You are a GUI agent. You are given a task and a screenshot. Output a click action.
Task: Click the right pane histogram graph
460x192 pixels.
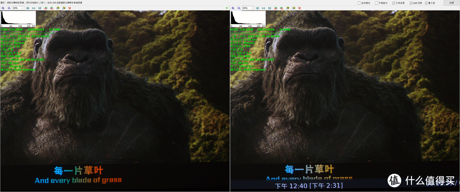coord(248,19)
